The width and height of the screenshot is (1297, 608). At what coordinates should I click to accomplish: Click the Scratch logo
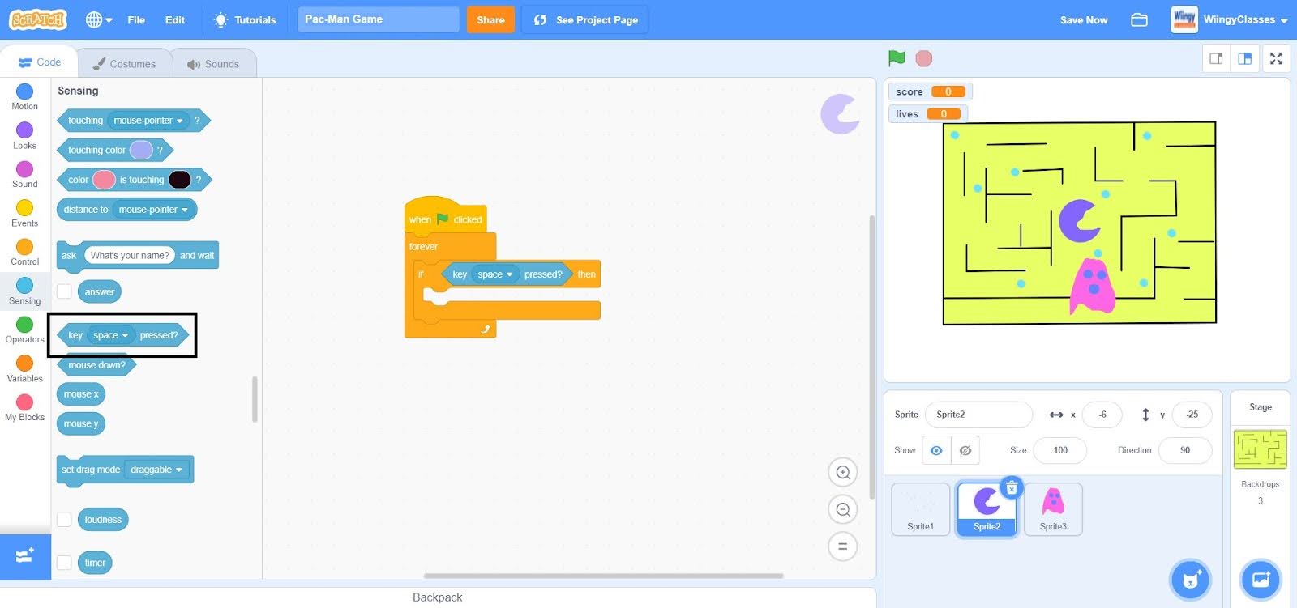coord(37,19)
